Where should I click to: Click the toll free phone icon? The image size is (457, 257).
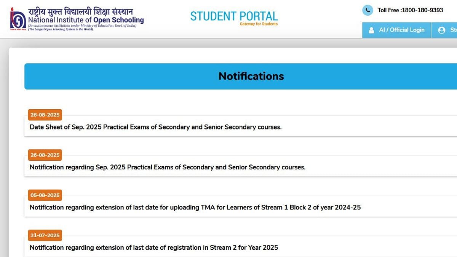(368, 10)
